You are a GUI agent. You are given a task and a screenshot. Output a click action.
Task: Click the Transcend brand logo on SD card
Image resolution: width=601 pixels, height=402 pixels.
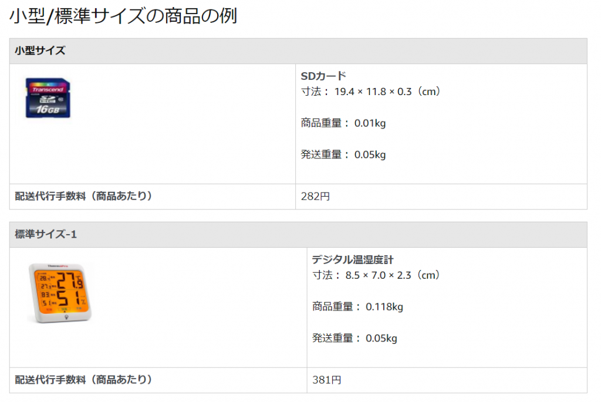tap(48, 89)
